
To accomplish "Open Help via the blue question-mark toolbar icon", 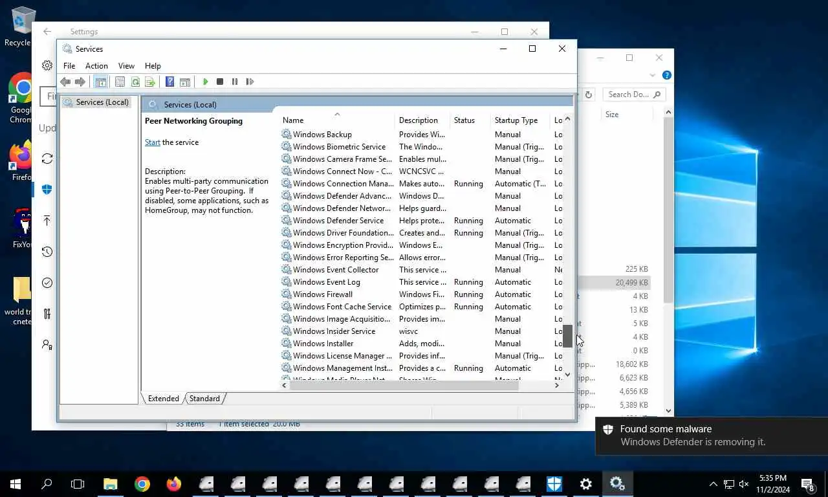I will pyautogui.click(x=169, y=82).
